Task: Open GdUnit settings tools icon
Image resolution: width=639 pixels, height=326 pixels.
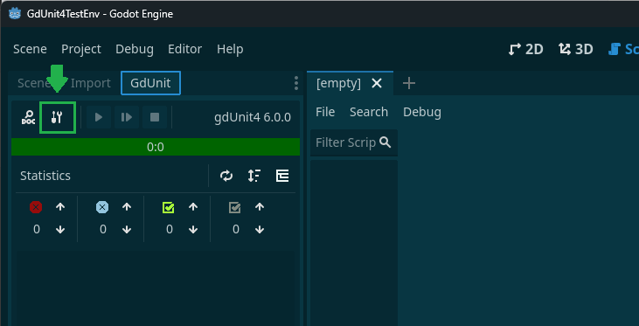Action: 57,117
